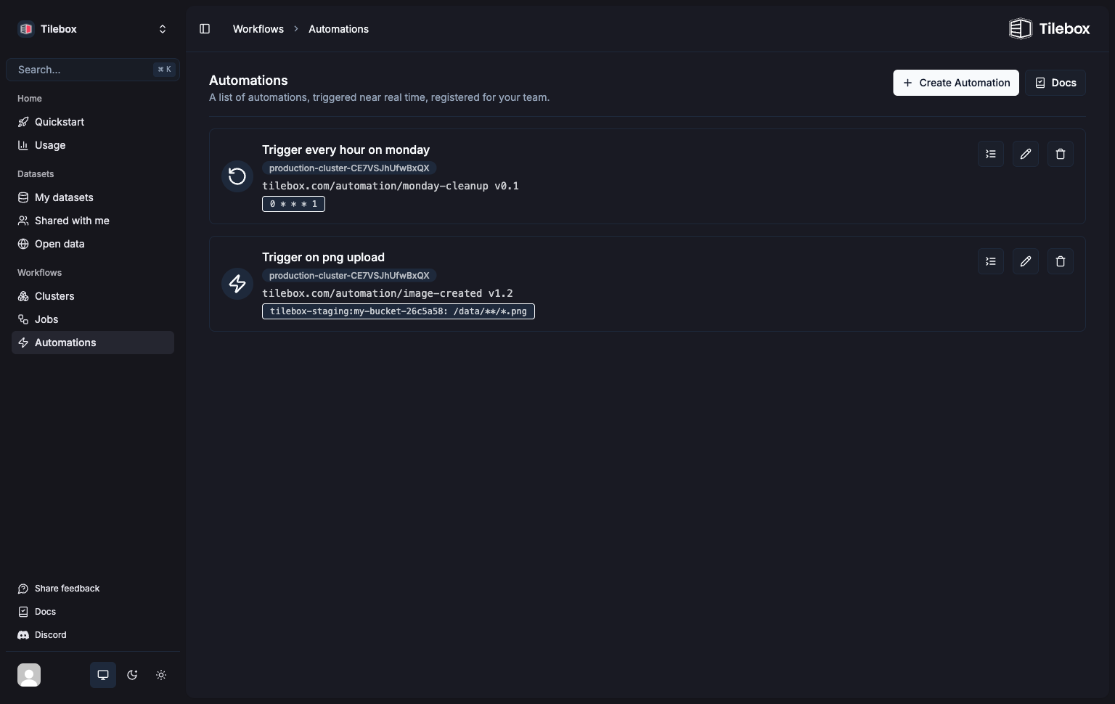This screenshot has height=704, width=1115.
Task: Delete the Trigger on png upload automation
Action: click(1060, 261)
